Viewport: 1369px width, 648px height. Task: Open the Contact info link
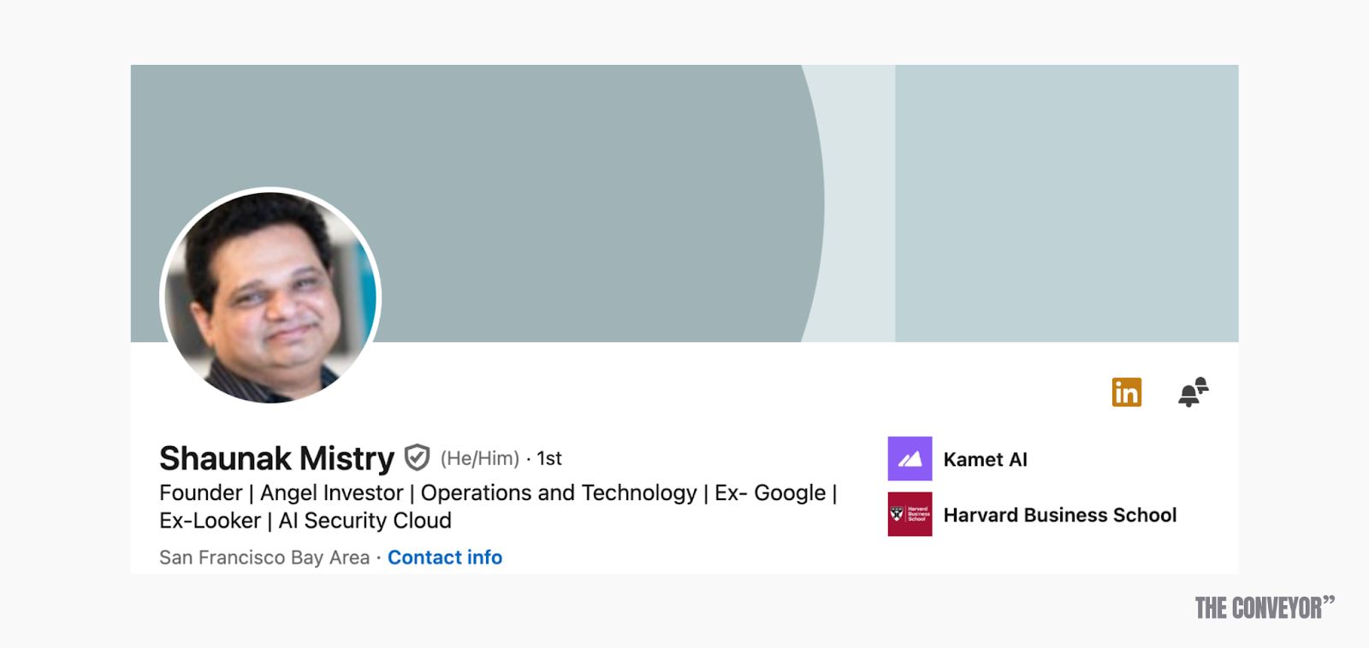pyautogui.click(x=445, y=557)
